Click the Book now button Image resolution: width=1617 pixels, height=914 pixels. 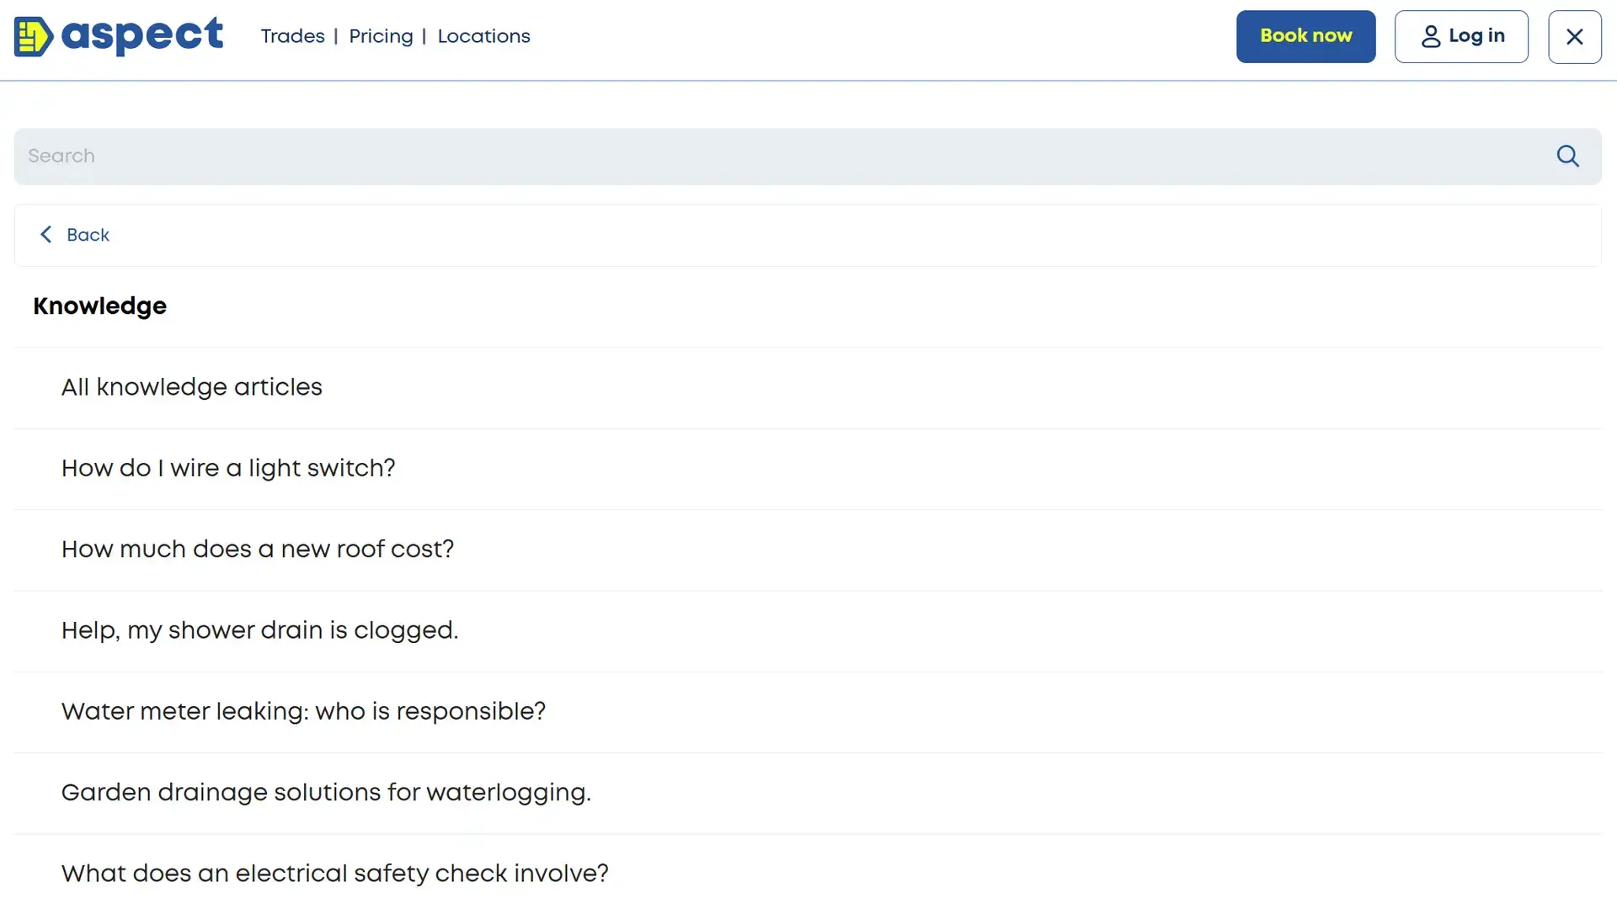1305,36
